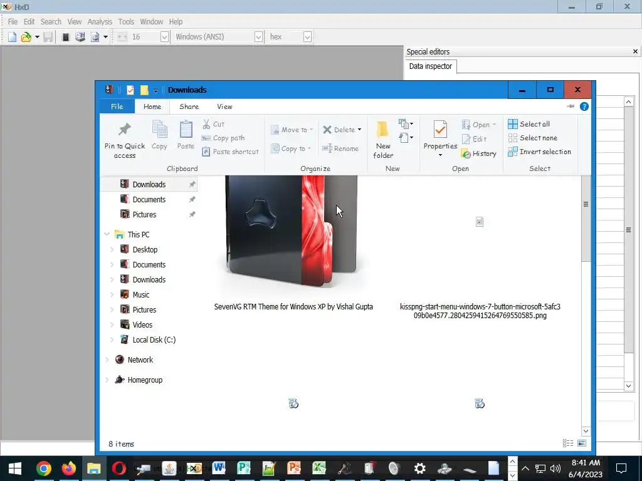The height and width of the screenshot is (481, 642).
Task: Expand the Network node in sidebar
Action: click(107, 359)
